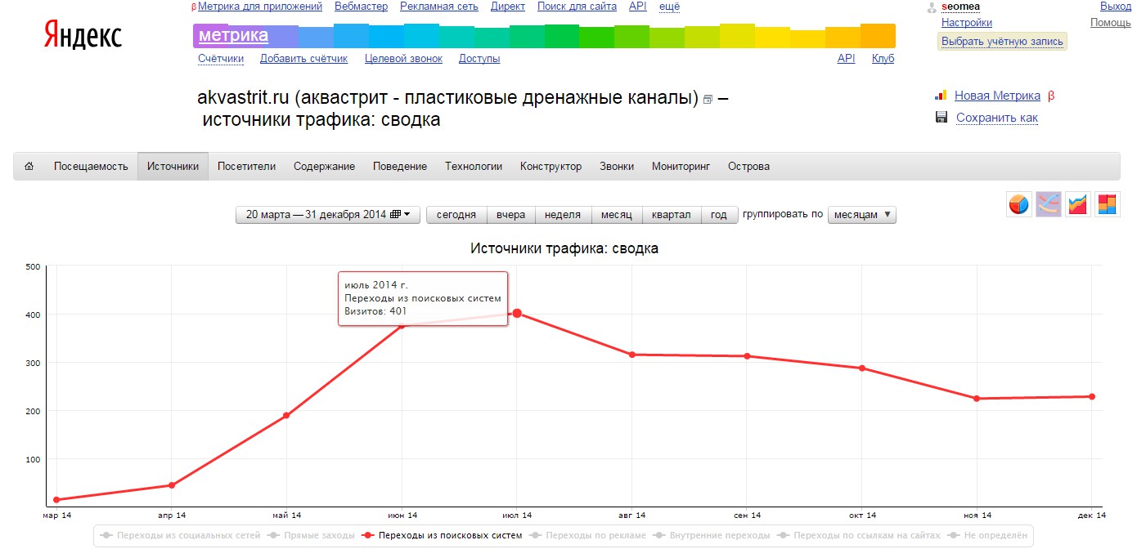Open the Поведение menu

click(400, 166)
